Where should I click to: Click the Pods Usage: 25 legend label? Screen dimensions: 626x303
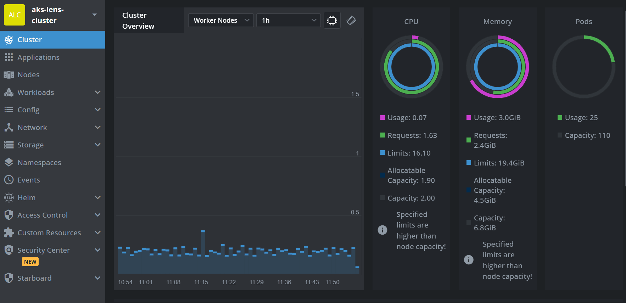click(x=581, y=118)
